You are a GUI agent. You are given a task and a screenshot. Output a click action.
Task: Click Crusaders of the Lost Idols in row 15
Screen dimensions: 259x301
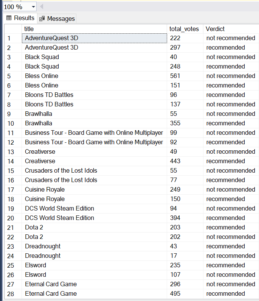94,171
